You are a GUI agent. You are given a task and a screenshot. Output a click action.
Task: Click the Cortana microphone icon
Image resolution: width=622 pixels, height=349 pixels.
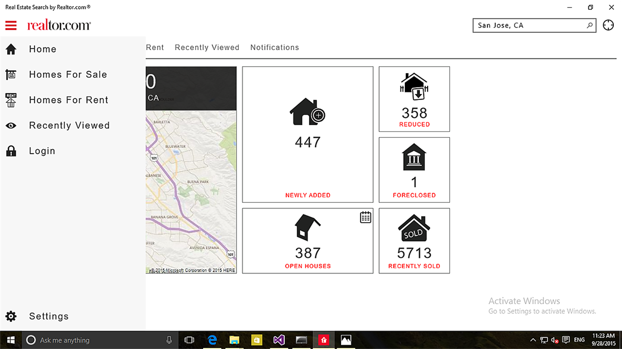169,340
